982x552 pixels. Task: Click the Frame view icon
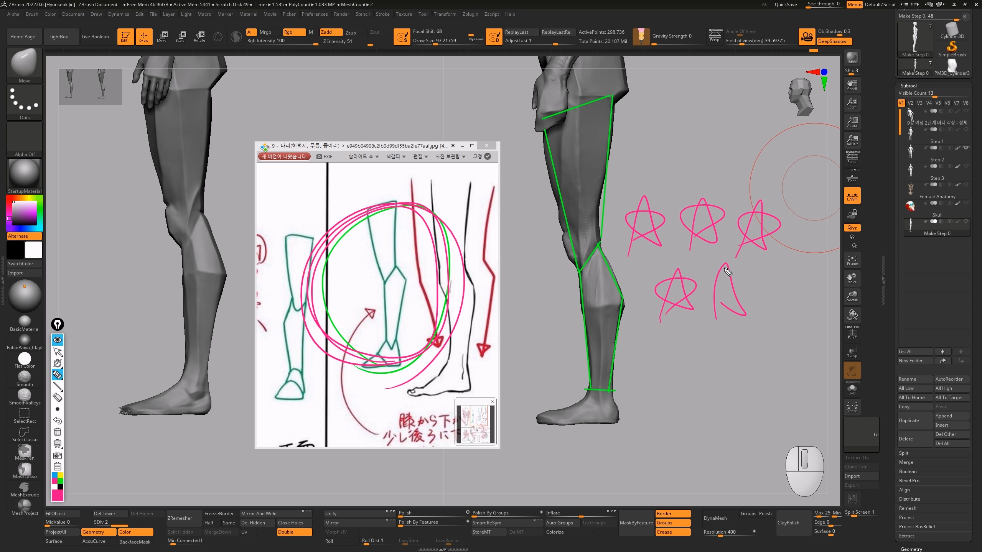coord(852,260)
